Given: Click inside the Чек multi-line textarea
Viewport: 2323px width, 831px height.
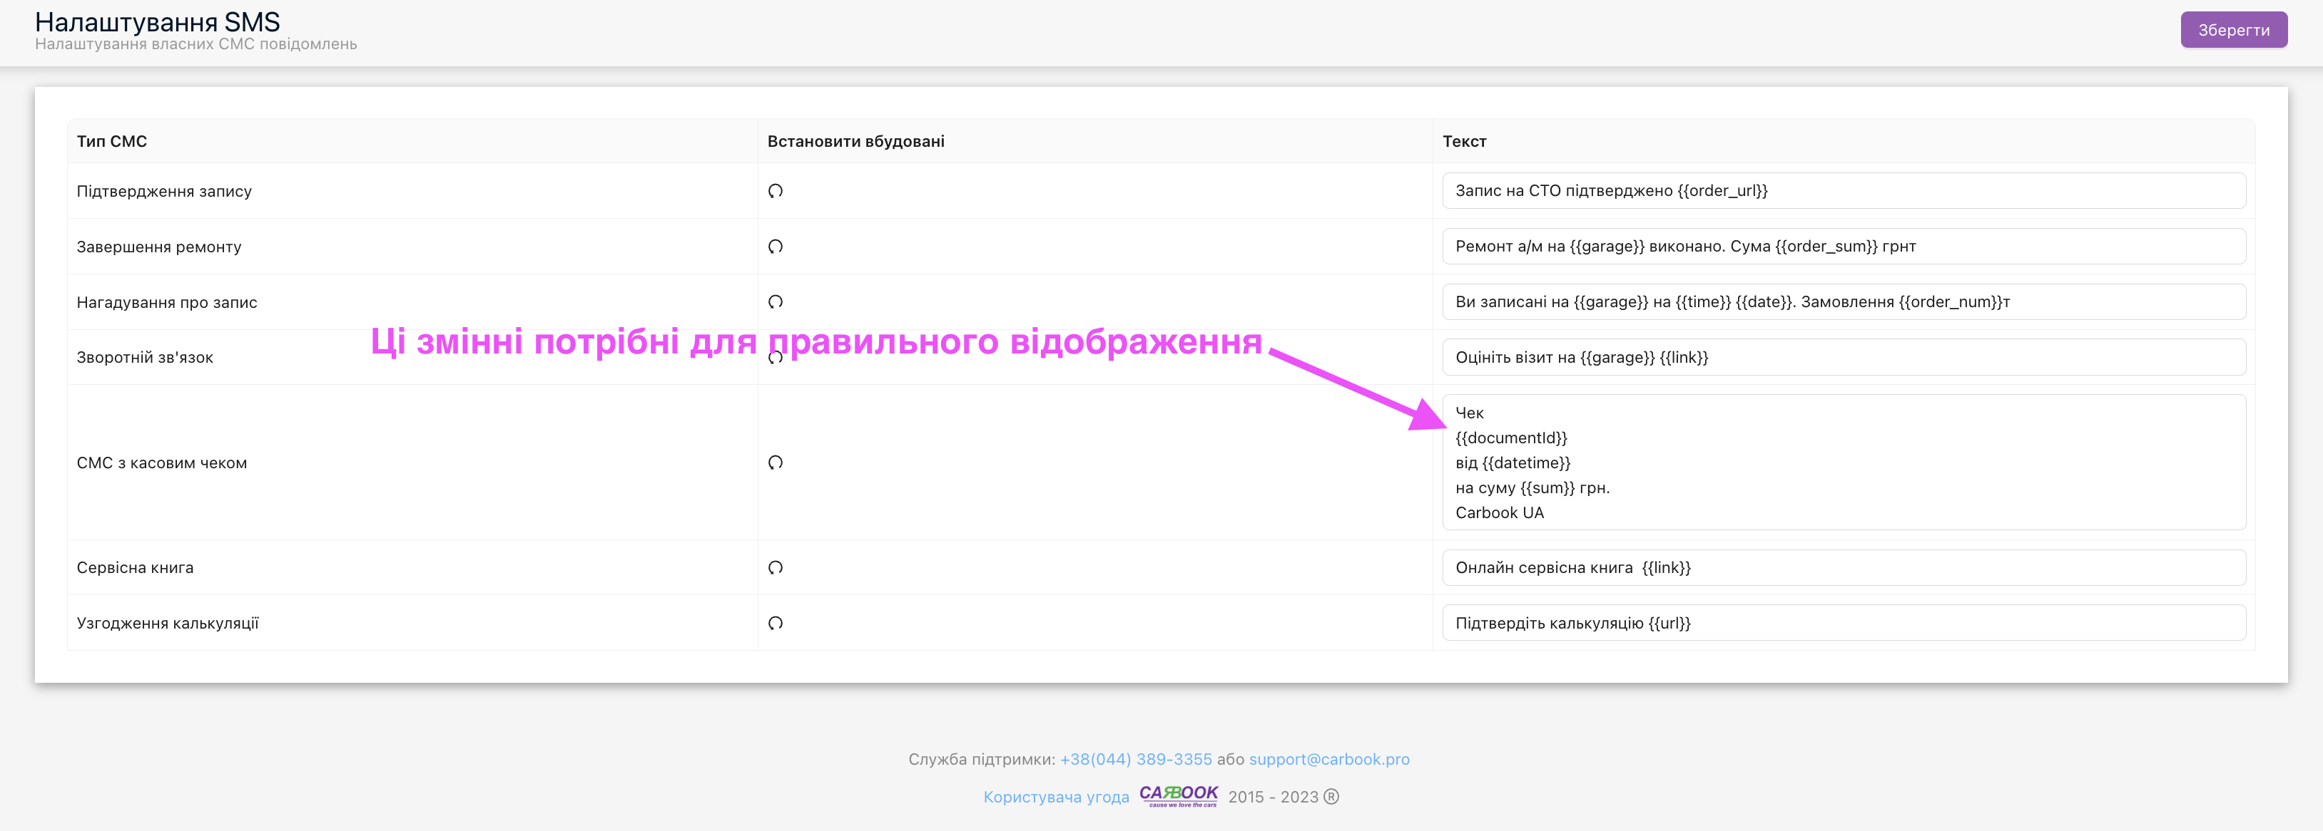Looking at the screenshot, I should coord(1842,463).
